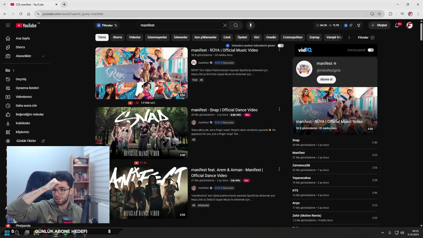423x238 pixels.
Task: Open manifest - RÜYA Official Music Video title
Action: 224,50
